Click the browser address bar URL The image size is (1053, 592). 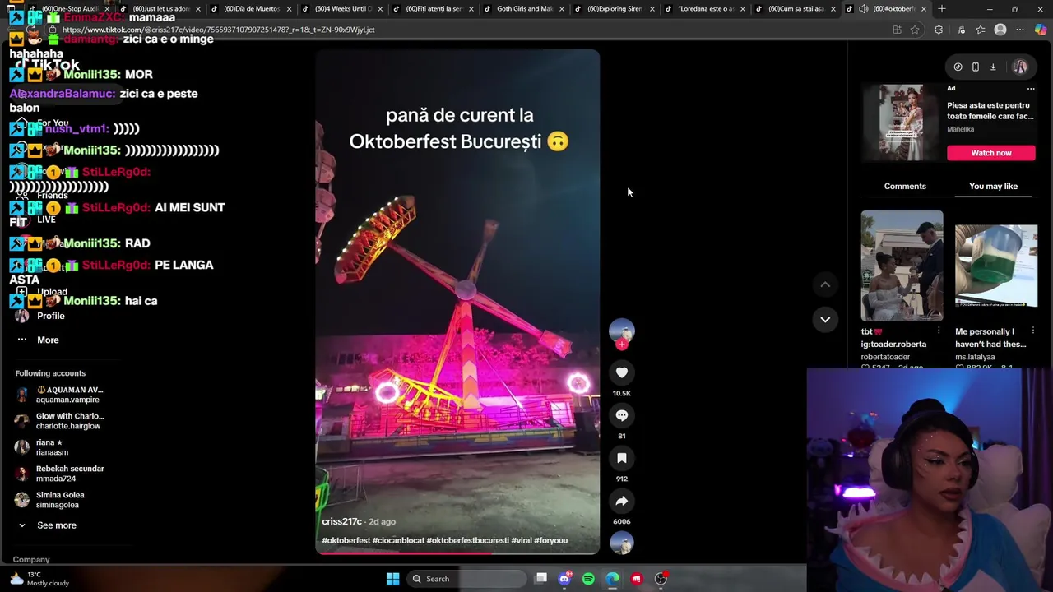pyautogui.click(x=218, y=30)
